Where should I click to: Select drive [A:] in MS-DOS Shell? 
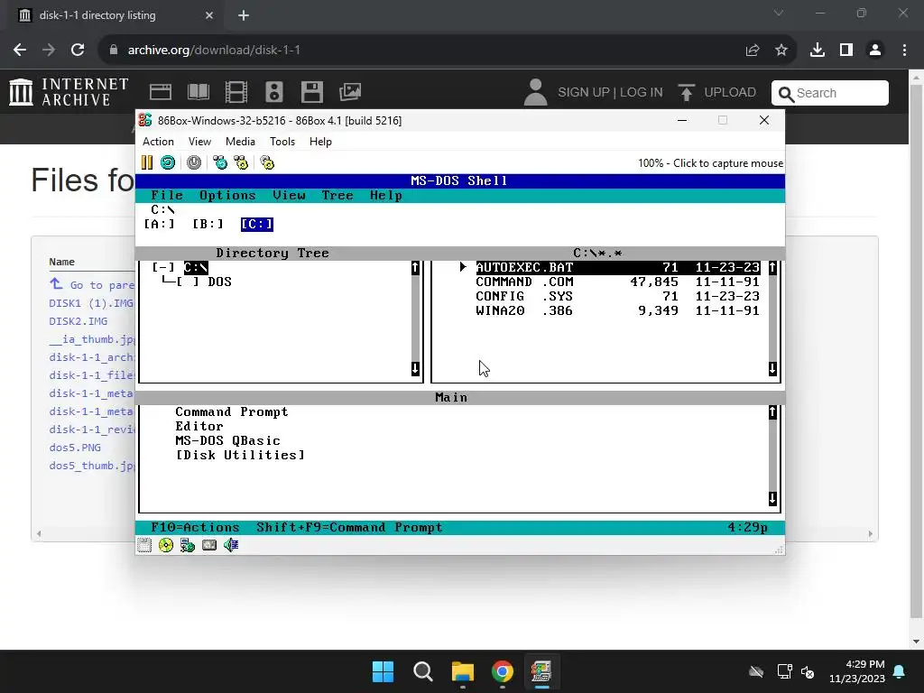tap(159, 224)
